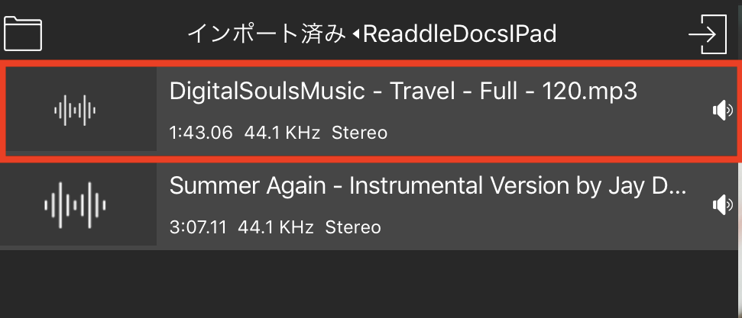The width and height of the screenshot is (742, 318).
Task: Click Stereo label on the Travel track
Action: pyautogui.click(x=359, y=133)
